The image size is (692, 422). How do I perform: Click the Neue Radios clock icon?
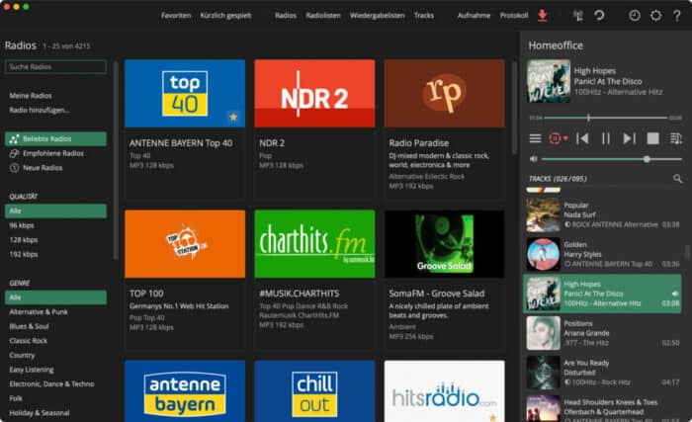(x=14, y=168)
